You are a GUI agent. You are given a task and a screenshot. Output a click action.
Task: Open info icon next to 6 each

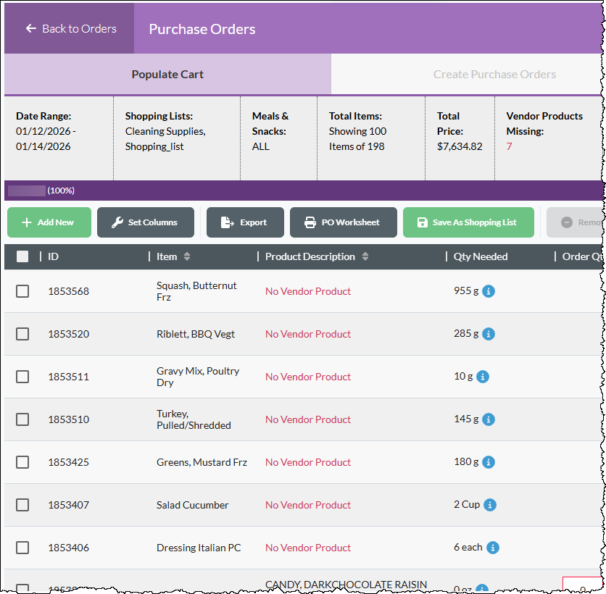[x=493, y=548]
